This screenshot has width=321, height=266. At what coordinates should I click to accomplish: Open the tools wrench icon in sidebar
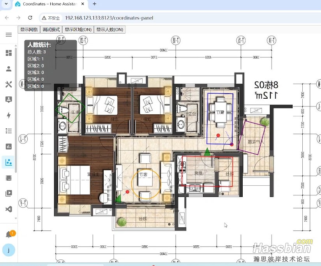pos(9,84)
